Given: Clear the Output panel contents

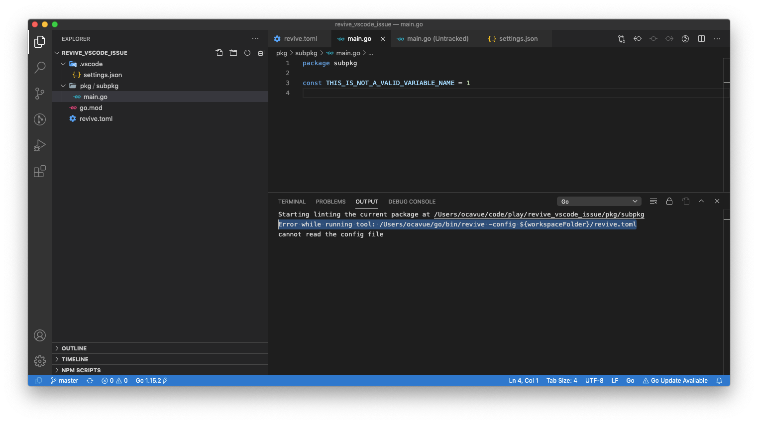Looking at the screenshot, I should click(x=653, y=201).
